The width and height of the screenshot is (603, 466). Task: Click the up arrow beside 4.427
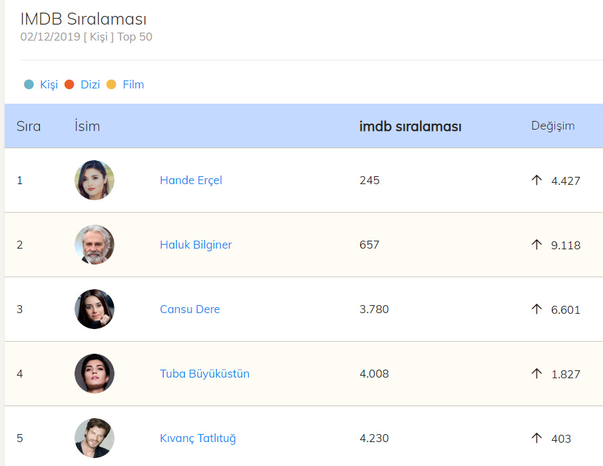[537, 180]
